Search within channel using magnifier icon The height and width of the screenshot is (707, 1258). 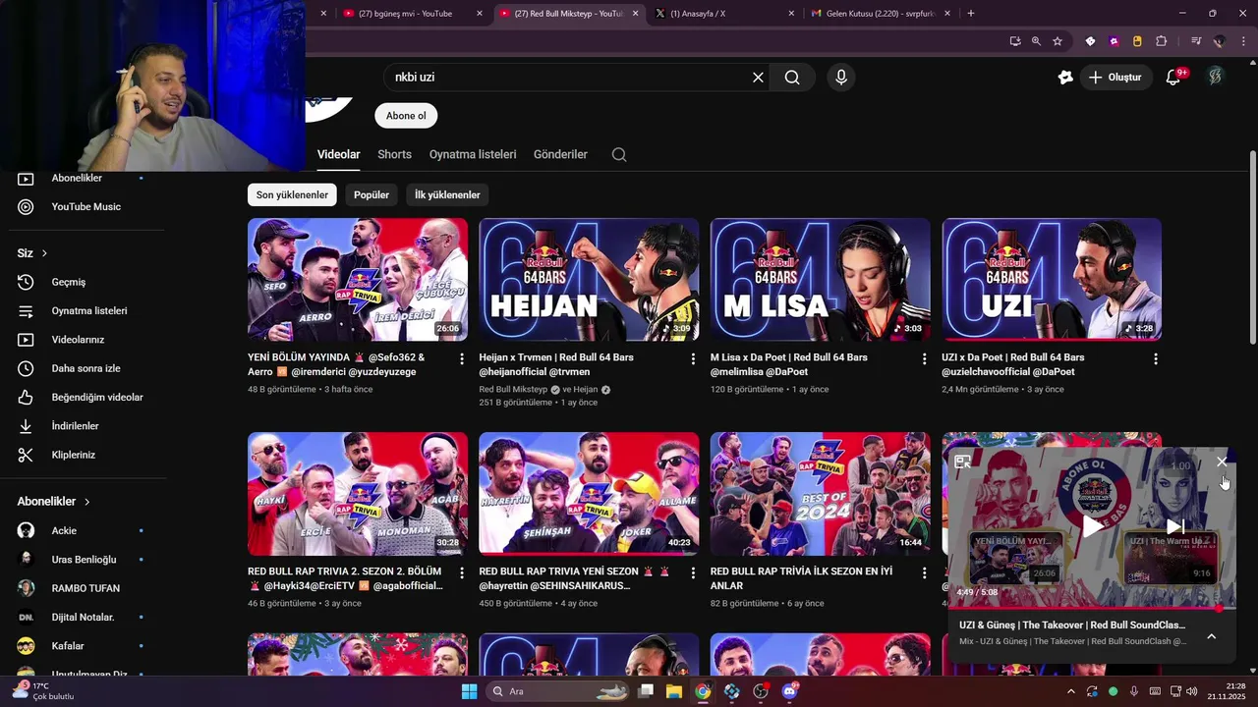[x=618, y=154]
